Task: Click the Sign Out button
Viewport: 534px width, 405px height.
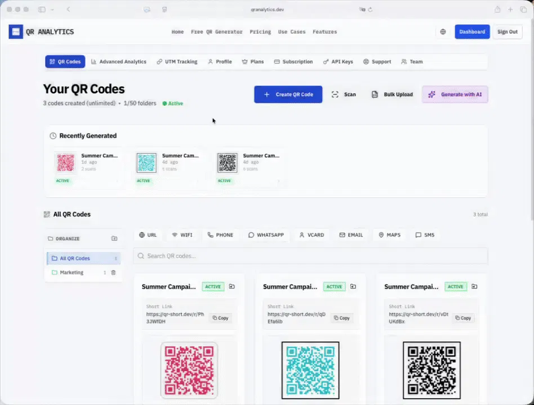Action: pyautogui.click(x=507, y=31)
